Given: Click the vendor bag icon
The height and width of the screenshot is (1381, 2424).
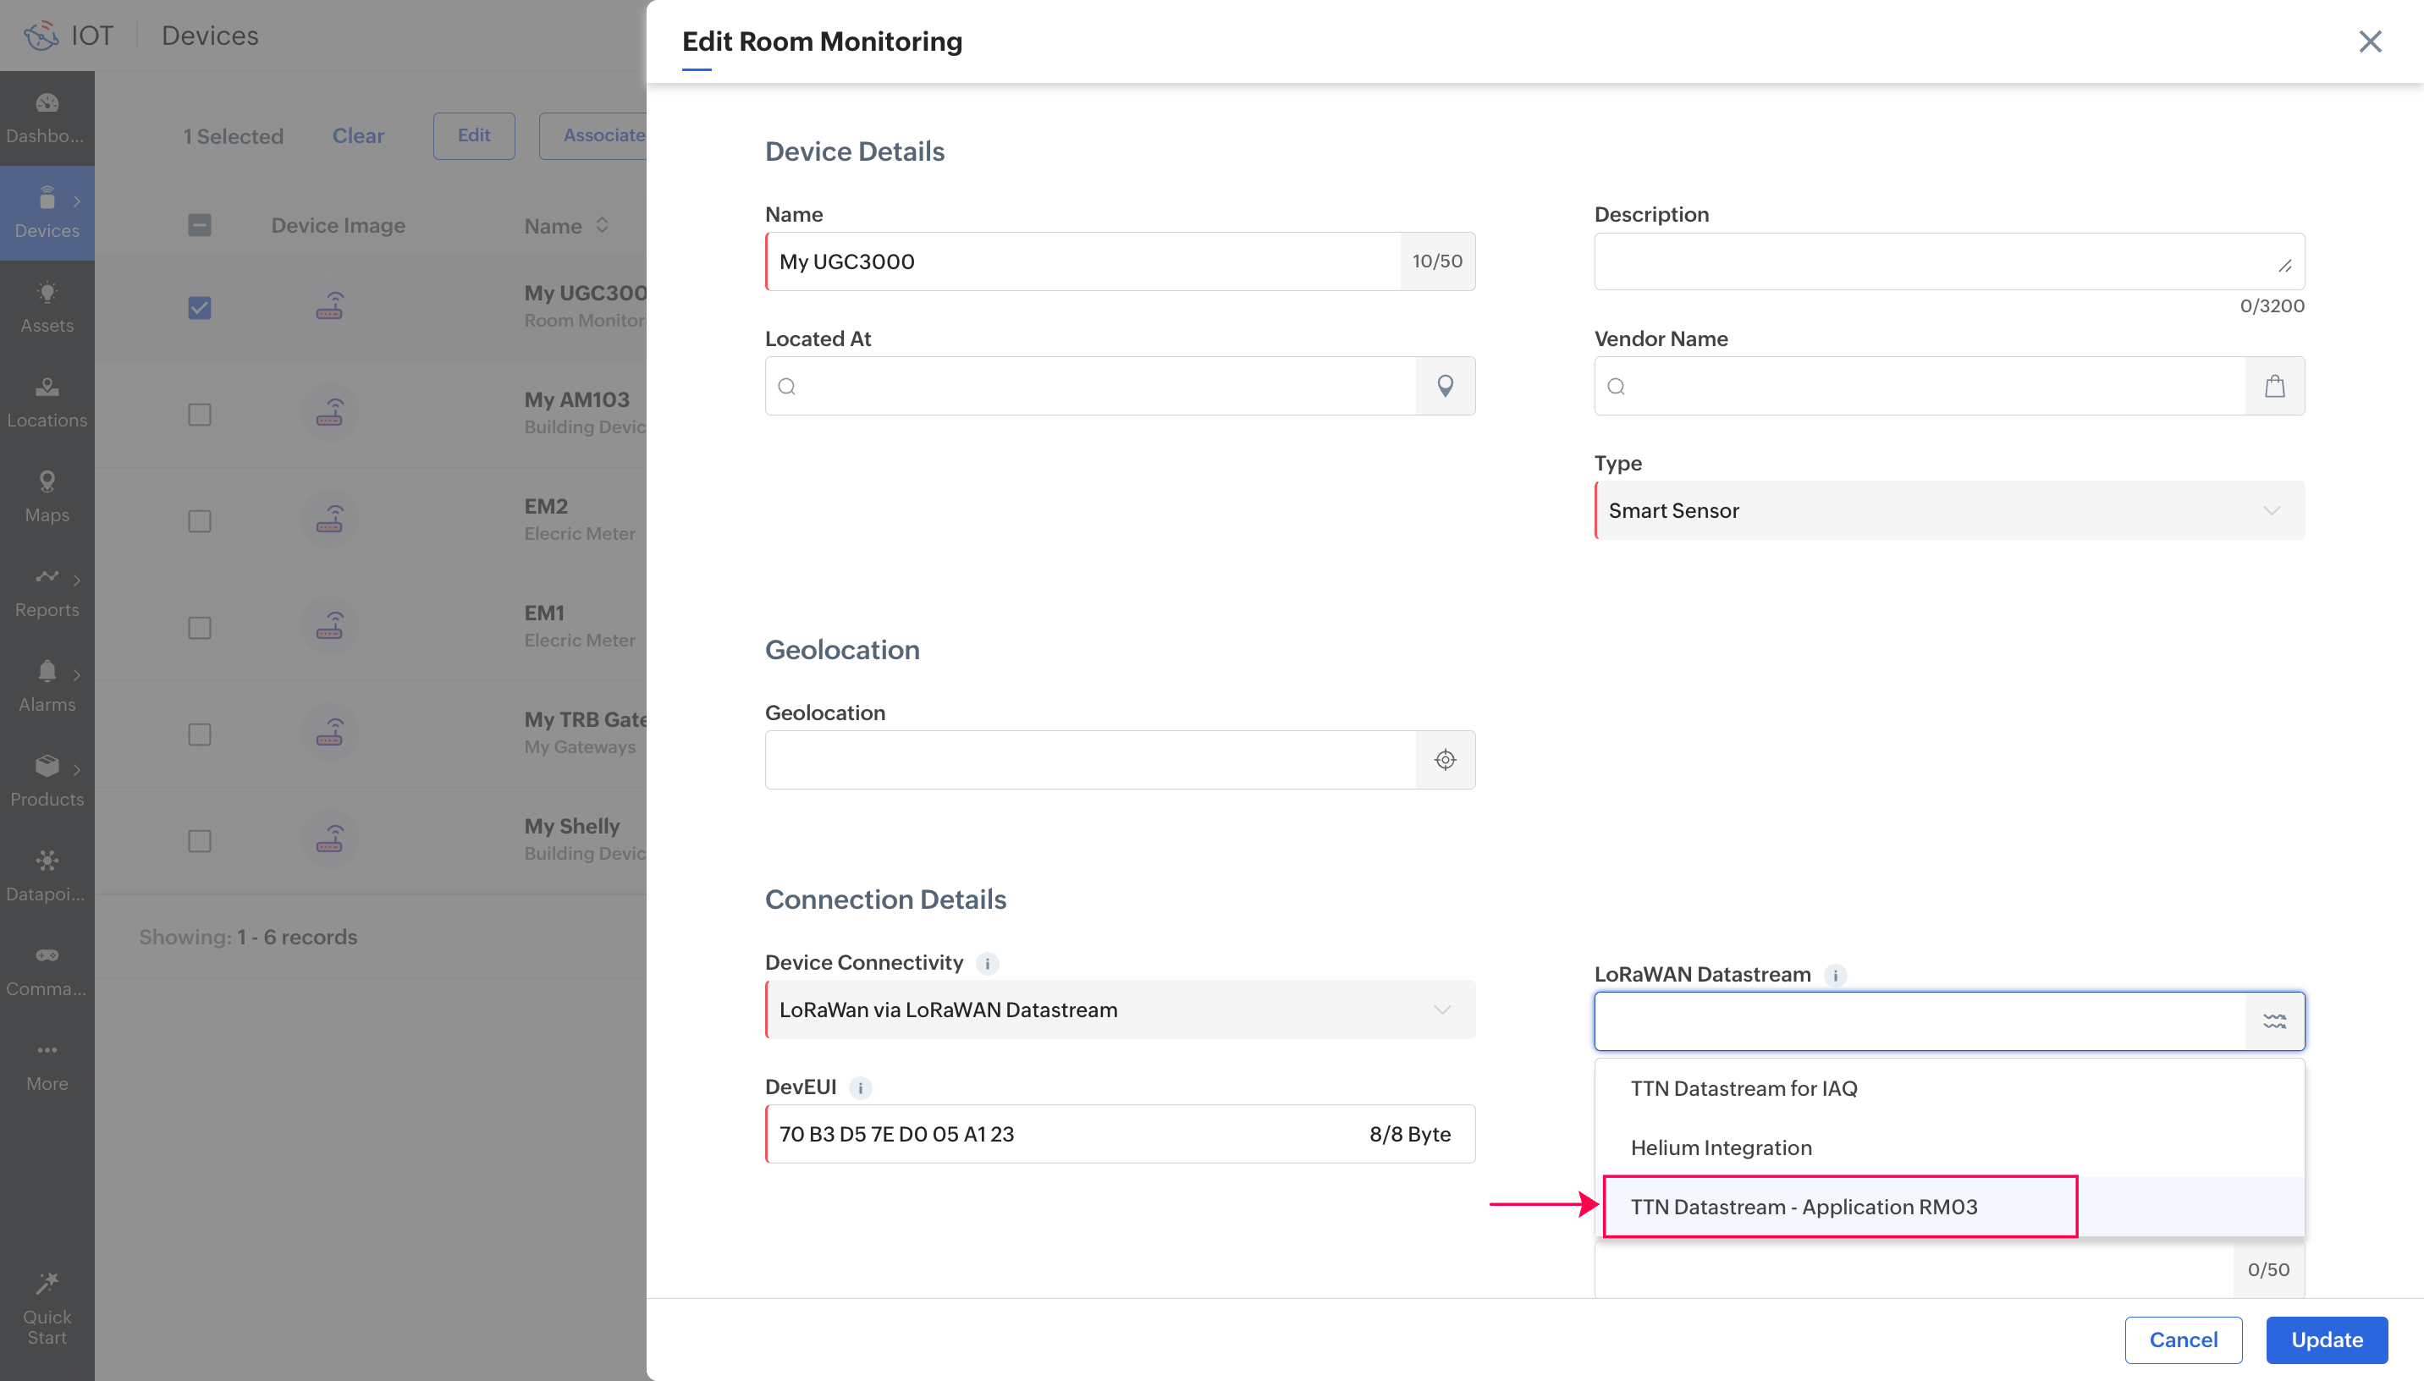Looking at the screenshot, I should click(x=2274, y=386).
